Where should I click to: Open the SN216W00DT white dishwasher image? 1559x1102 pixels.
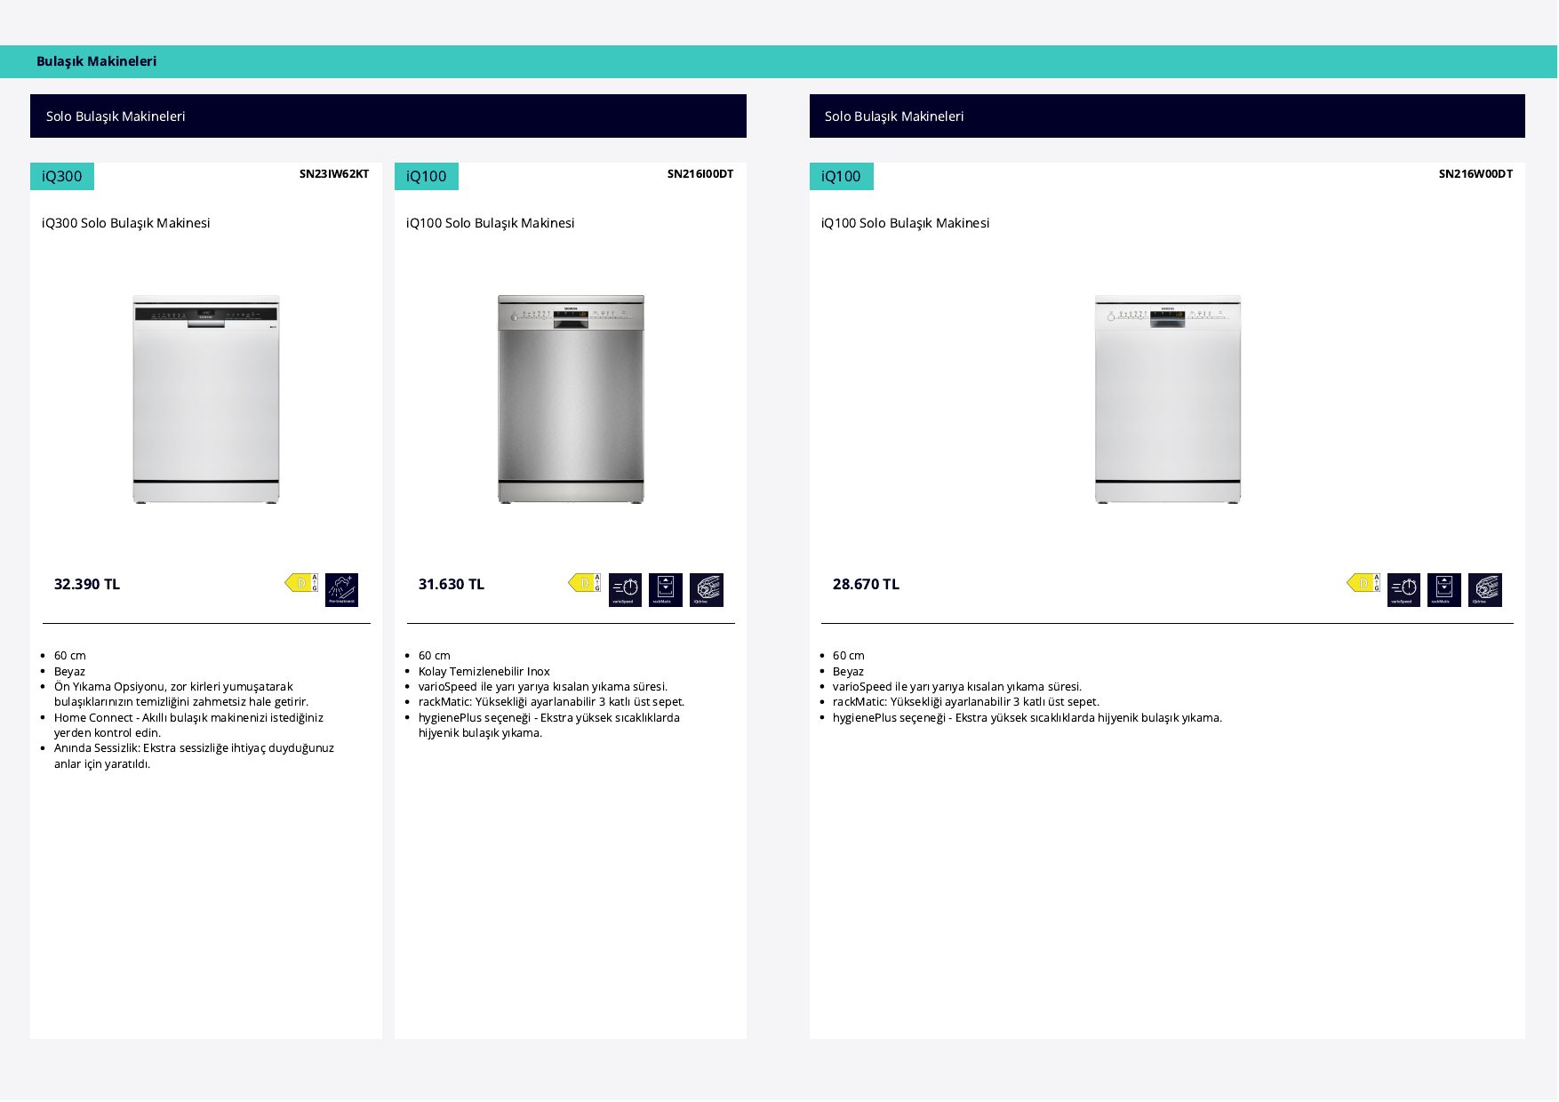coord(1168,399)
